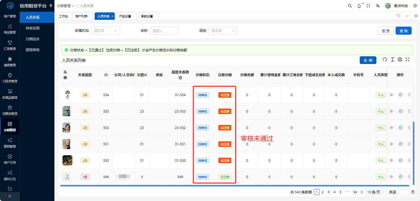The width and height of the screenshot is (420, 201).
Task: Open 营销管理 megaphone icon in sidebar
Action: pos(10,140)
